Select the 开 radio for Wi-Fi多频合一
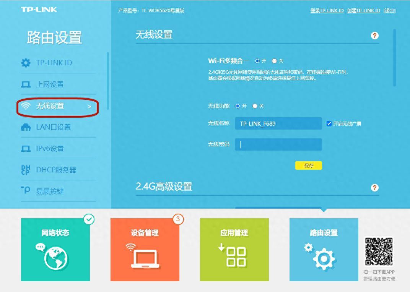The image size is (410, 292). coord(257,60)
